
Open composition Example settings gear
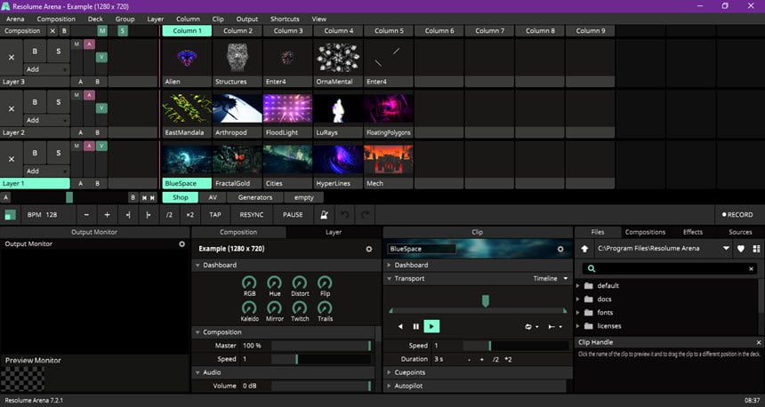369,249
